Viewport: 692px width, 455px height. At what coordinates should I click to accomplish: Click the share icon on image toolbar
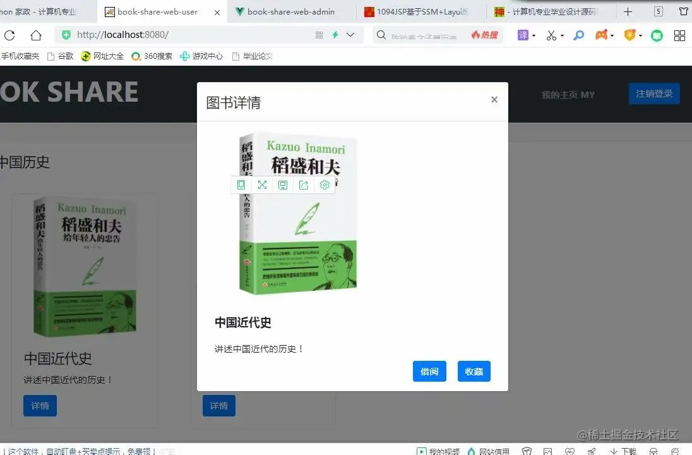304,185
